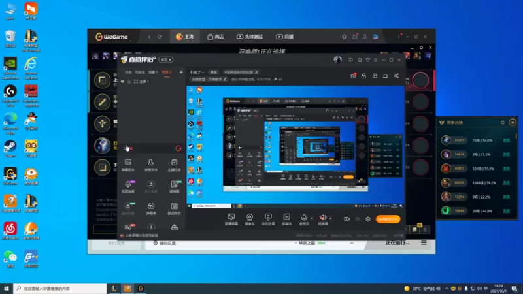The width and height of the screenshot is (523, 294).
Task: Toggle the unlock padlock icon beside gift
Action: [x=363, y=76]
